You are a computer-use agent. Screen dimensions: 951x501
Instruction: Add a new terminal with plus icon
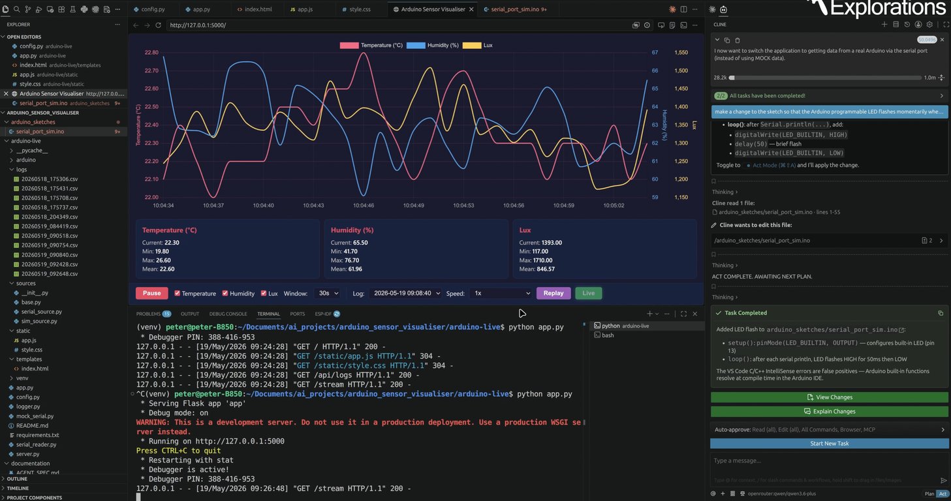coord(649,314)
